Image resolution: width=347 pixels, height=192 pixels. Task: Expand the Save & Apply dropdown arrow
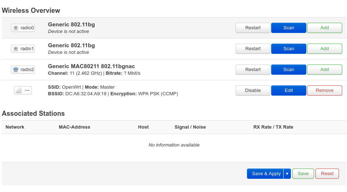(287, 174)
